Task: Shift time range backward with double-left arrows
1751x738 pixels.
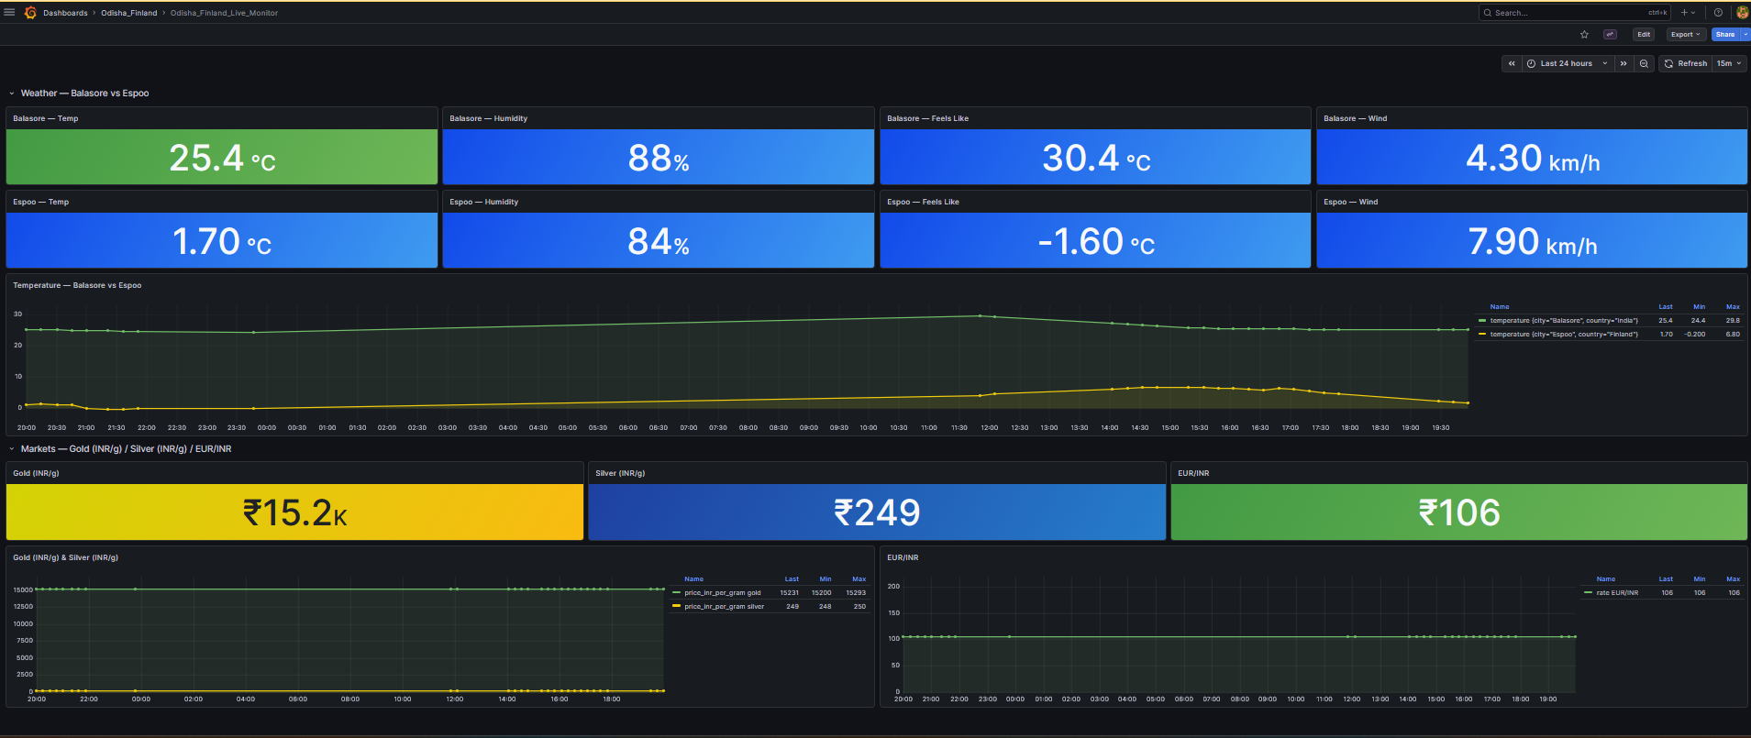Action: click(1512, 64)
